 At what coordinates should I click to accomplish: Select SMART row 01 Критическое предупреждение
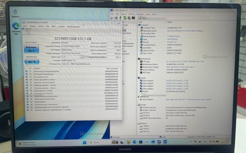pos(72,71)
